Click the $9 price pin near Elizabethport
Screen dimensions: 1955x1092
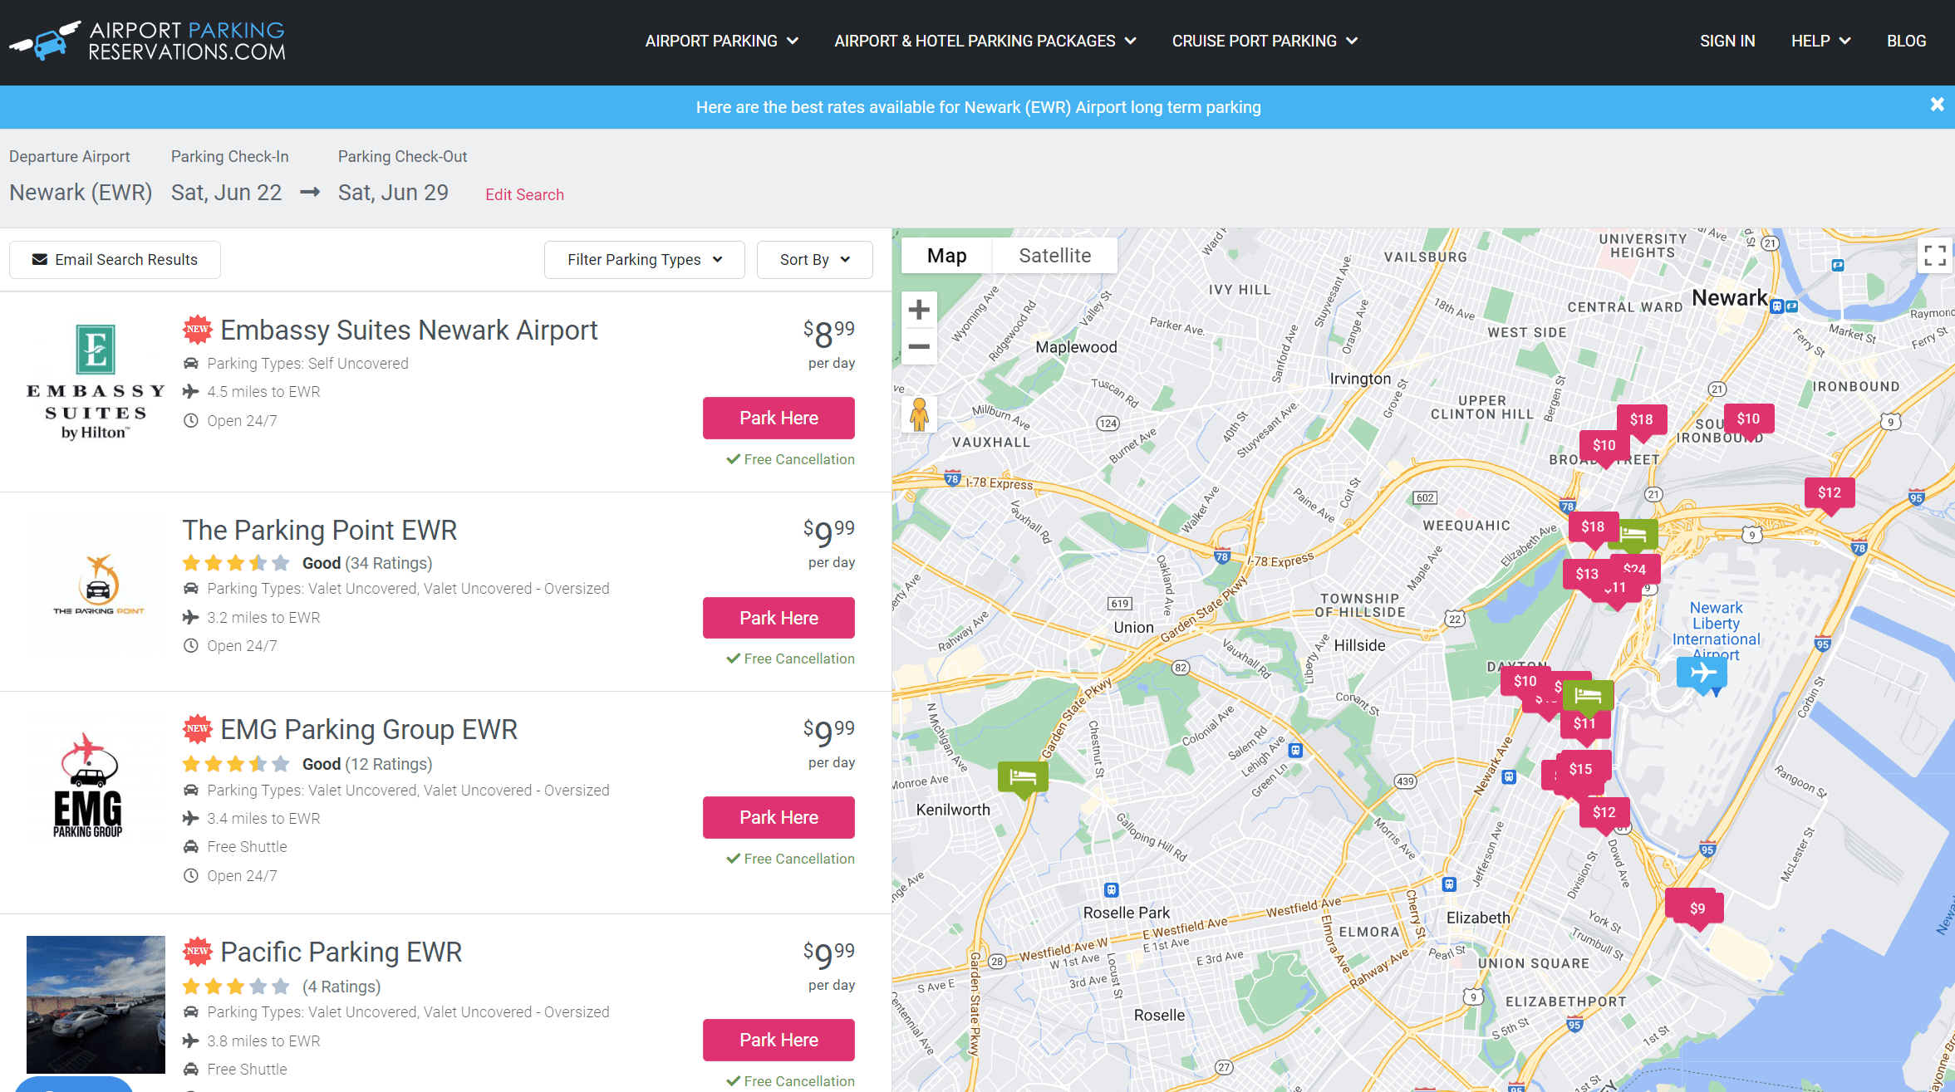[x=1695, y=907]
